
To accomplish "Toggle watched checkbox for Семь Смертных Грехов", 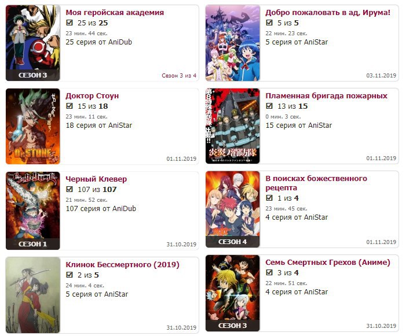I will click(269, 272).
